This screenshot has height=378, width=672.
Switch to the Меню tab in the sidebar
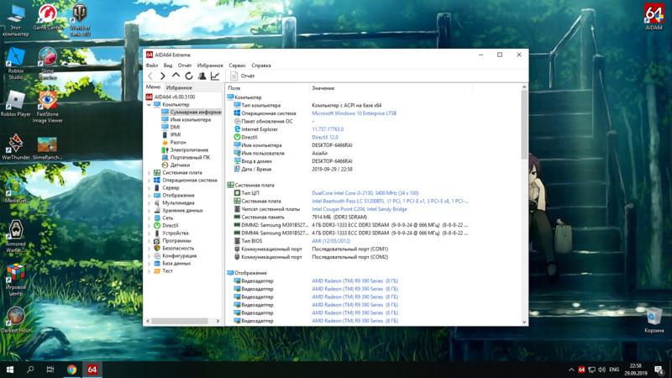click(153, 87)
